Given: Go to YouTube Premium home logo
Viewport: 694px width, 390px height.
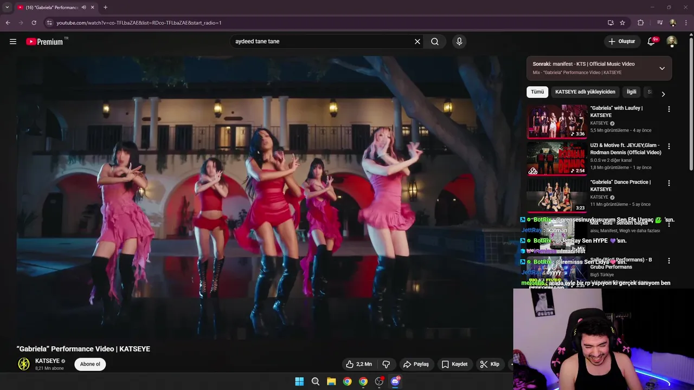Looking at the screenshot, I should [x=44, y=42].
